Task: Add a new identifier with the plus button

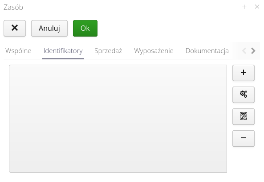Action: (x=243, y=73)
